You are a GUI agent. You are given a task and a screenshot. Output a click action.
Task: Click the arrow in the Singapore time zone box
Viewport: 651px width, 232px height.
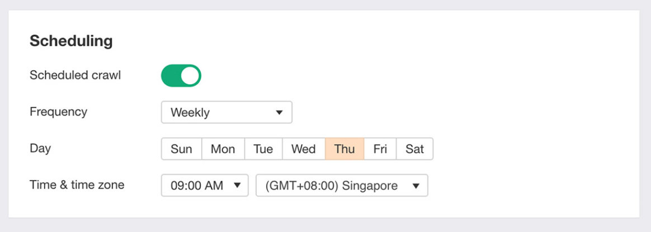click(x=416, y=186)
